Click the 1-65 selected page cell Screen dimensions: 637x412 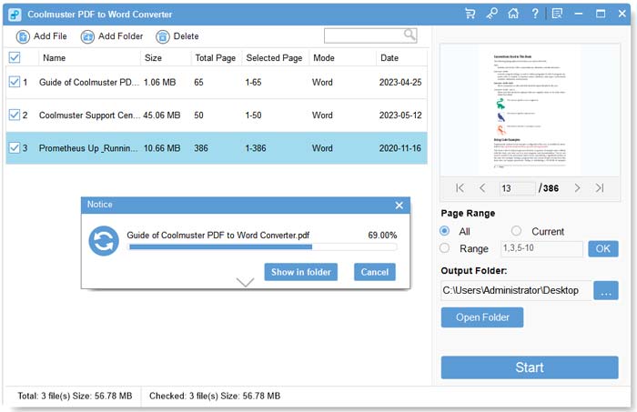pos(253,83)
